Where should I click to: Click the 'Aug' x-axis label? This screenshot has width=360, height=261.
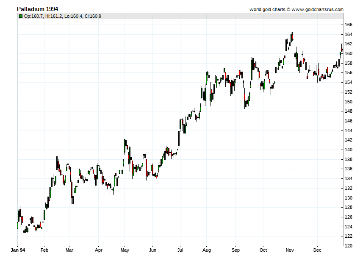click(206, 250)
